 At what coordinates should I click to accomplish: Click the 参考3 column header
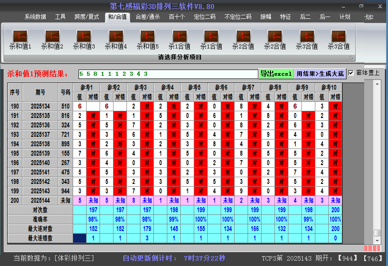pyautogui.click(x=140, y=87)
